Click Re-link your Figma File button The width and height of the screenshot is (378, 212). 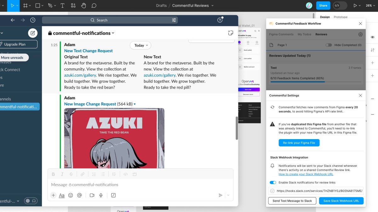pos(299,143)
